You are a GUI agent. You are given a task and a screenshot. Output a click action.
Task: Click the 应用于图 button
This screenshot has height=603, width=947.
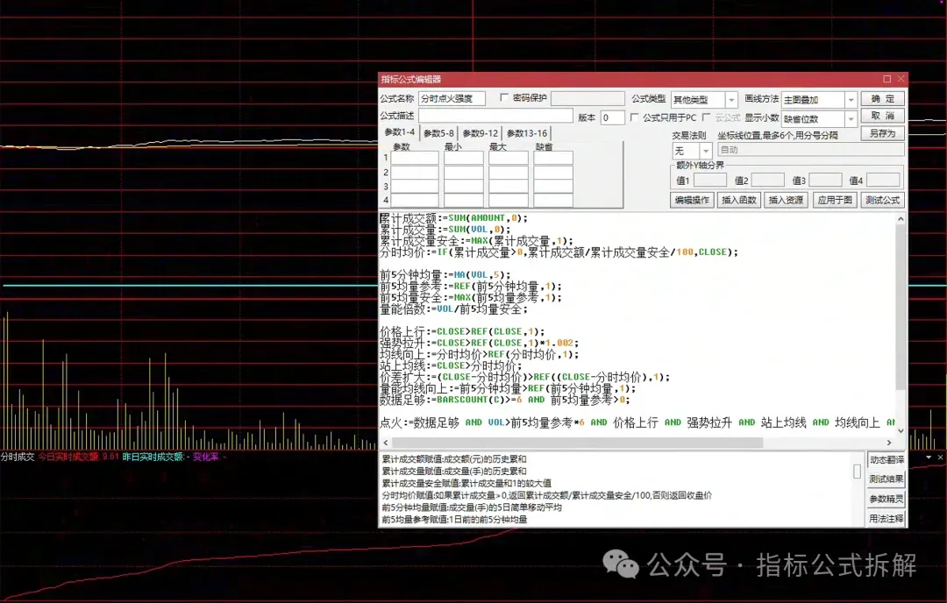click(x=834, y=200)
